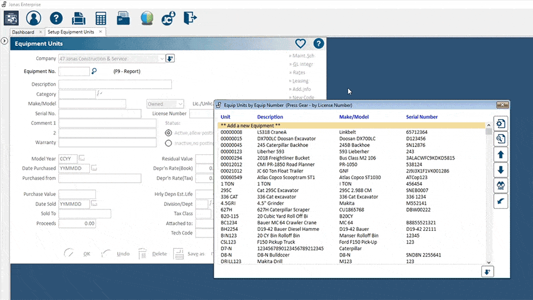Add Equipment Units to favorites heart
Screen dimensions: 533x300
click(x=300, y=43)
